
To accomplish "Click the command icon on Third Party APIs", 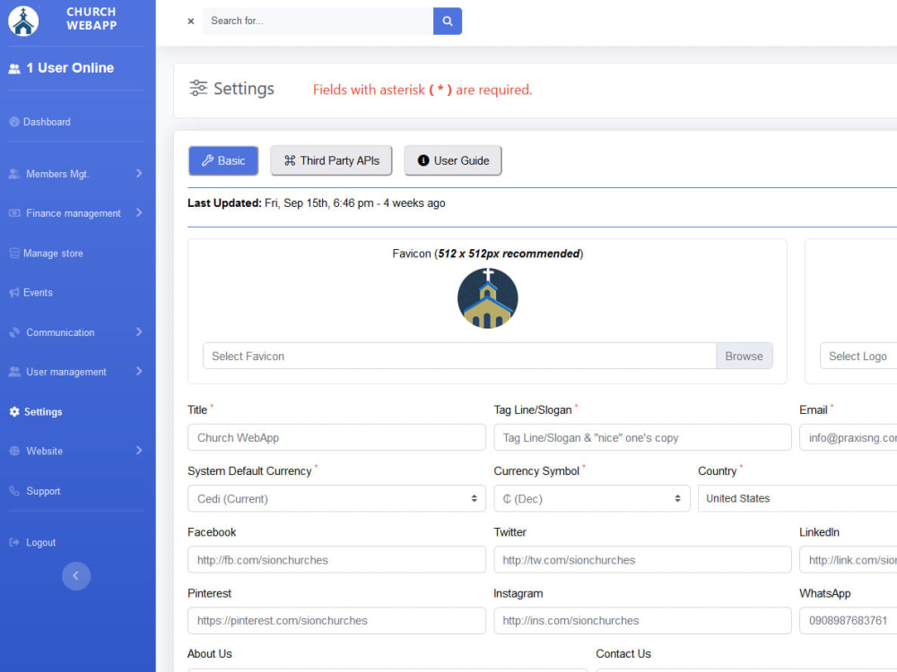I will [290, 160].
